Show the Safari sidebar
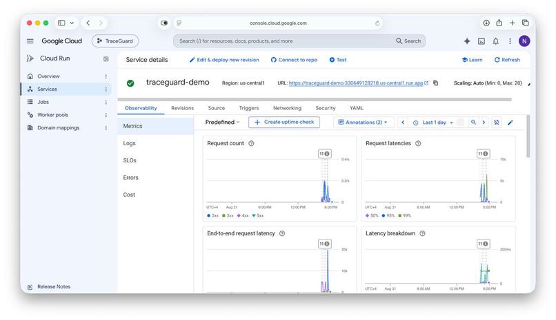Image resolution: width=556 pixels, height=320 pixels. 61,23
